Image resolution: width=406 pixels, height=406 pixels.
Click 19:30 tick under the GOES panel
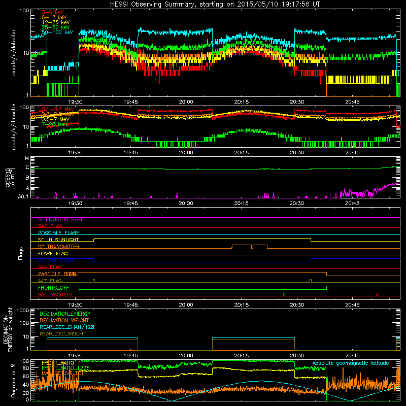(x=75, y=204)
